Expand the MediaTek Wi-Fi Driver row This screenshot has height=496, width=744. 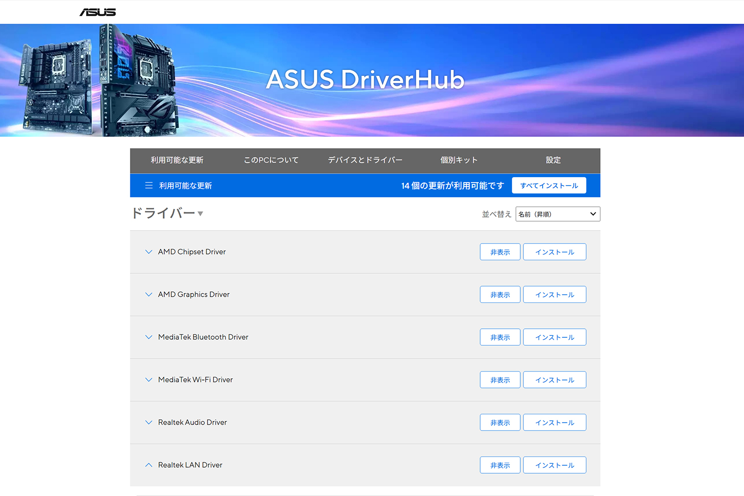tap(149, 380)
